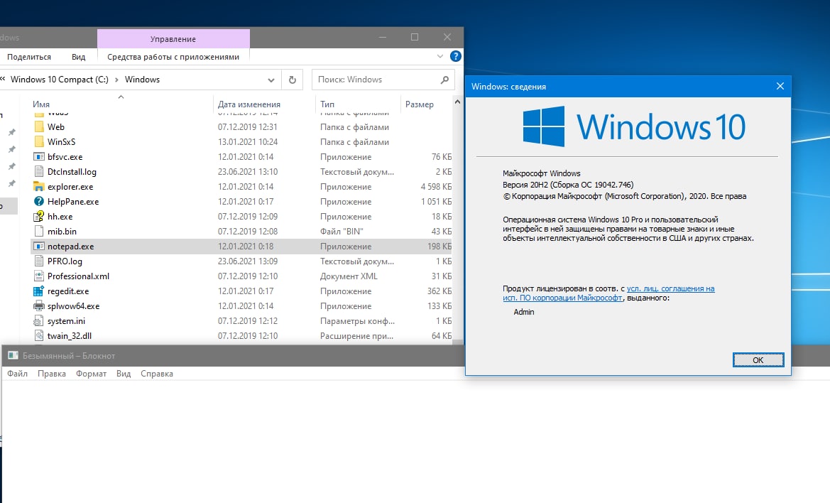The image size is (830, 503).
Task: Click the Notepad title bar icon
Action: click(x=13, y=356)
